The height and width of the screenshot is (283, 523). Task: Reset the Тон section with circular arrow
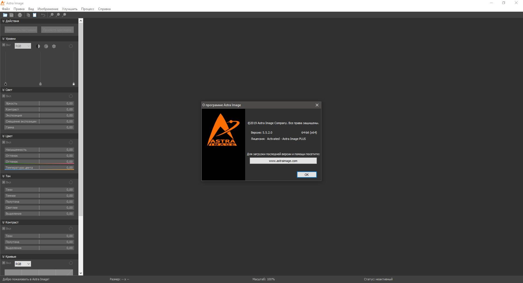pos(71,182)
